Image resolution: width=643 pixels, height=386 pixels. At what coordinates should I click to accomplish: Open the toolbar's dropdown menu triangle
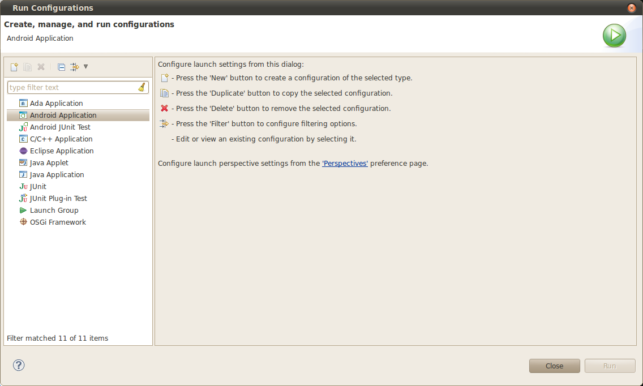[x=86, y=67]
